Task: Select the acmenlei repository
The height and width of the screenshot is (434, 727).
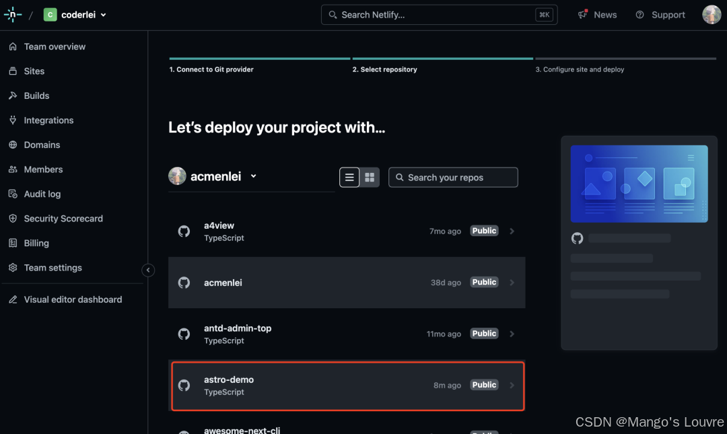Action: click(x=347, y=283)
